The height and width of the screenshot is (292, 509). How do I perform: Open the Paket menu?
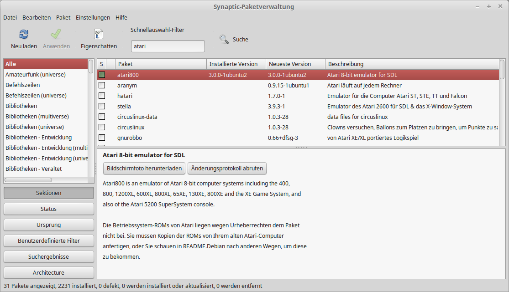(63, 17)
